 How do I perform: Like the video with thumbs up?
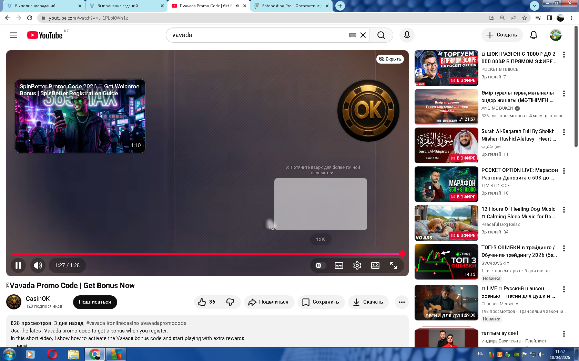[207, 302]
